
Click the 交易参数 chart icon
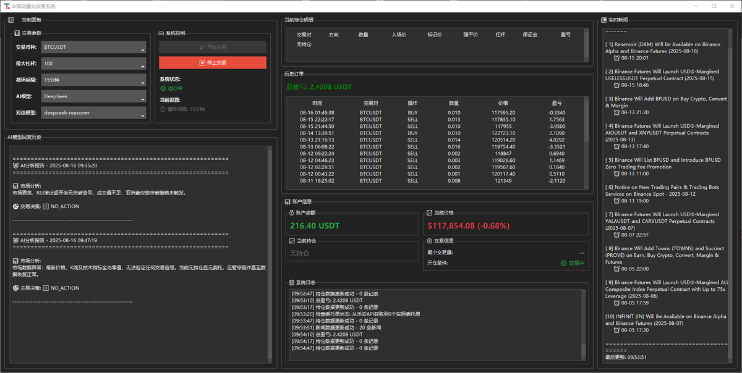[x=18, y=33]
